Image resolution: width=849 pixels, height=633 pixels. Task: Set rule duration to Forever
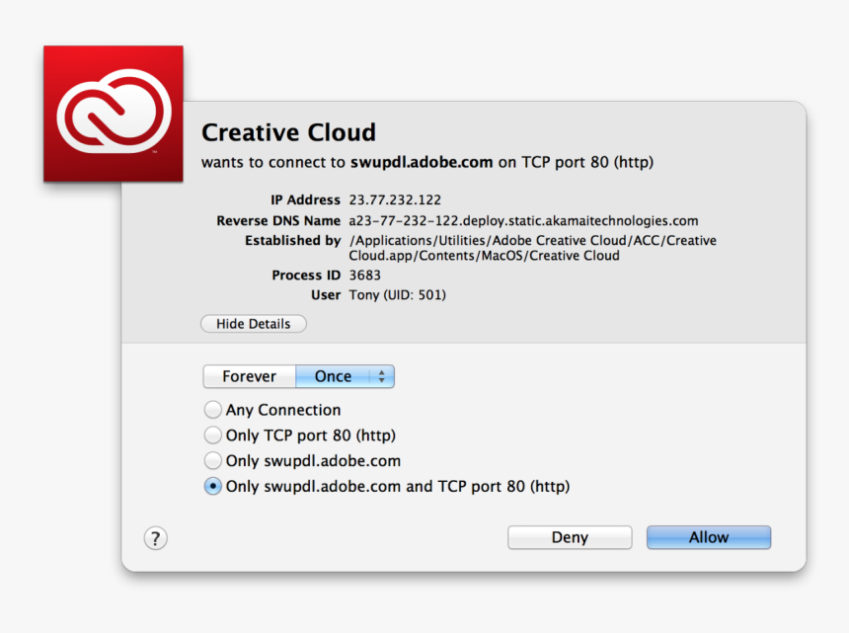point(249,376)
